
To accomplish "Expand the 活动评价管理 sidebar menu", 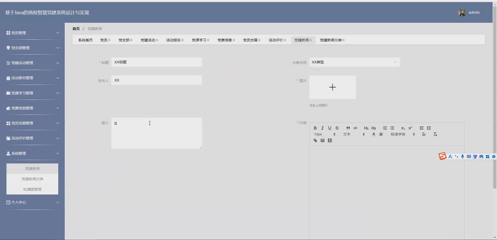I will 32,138.
